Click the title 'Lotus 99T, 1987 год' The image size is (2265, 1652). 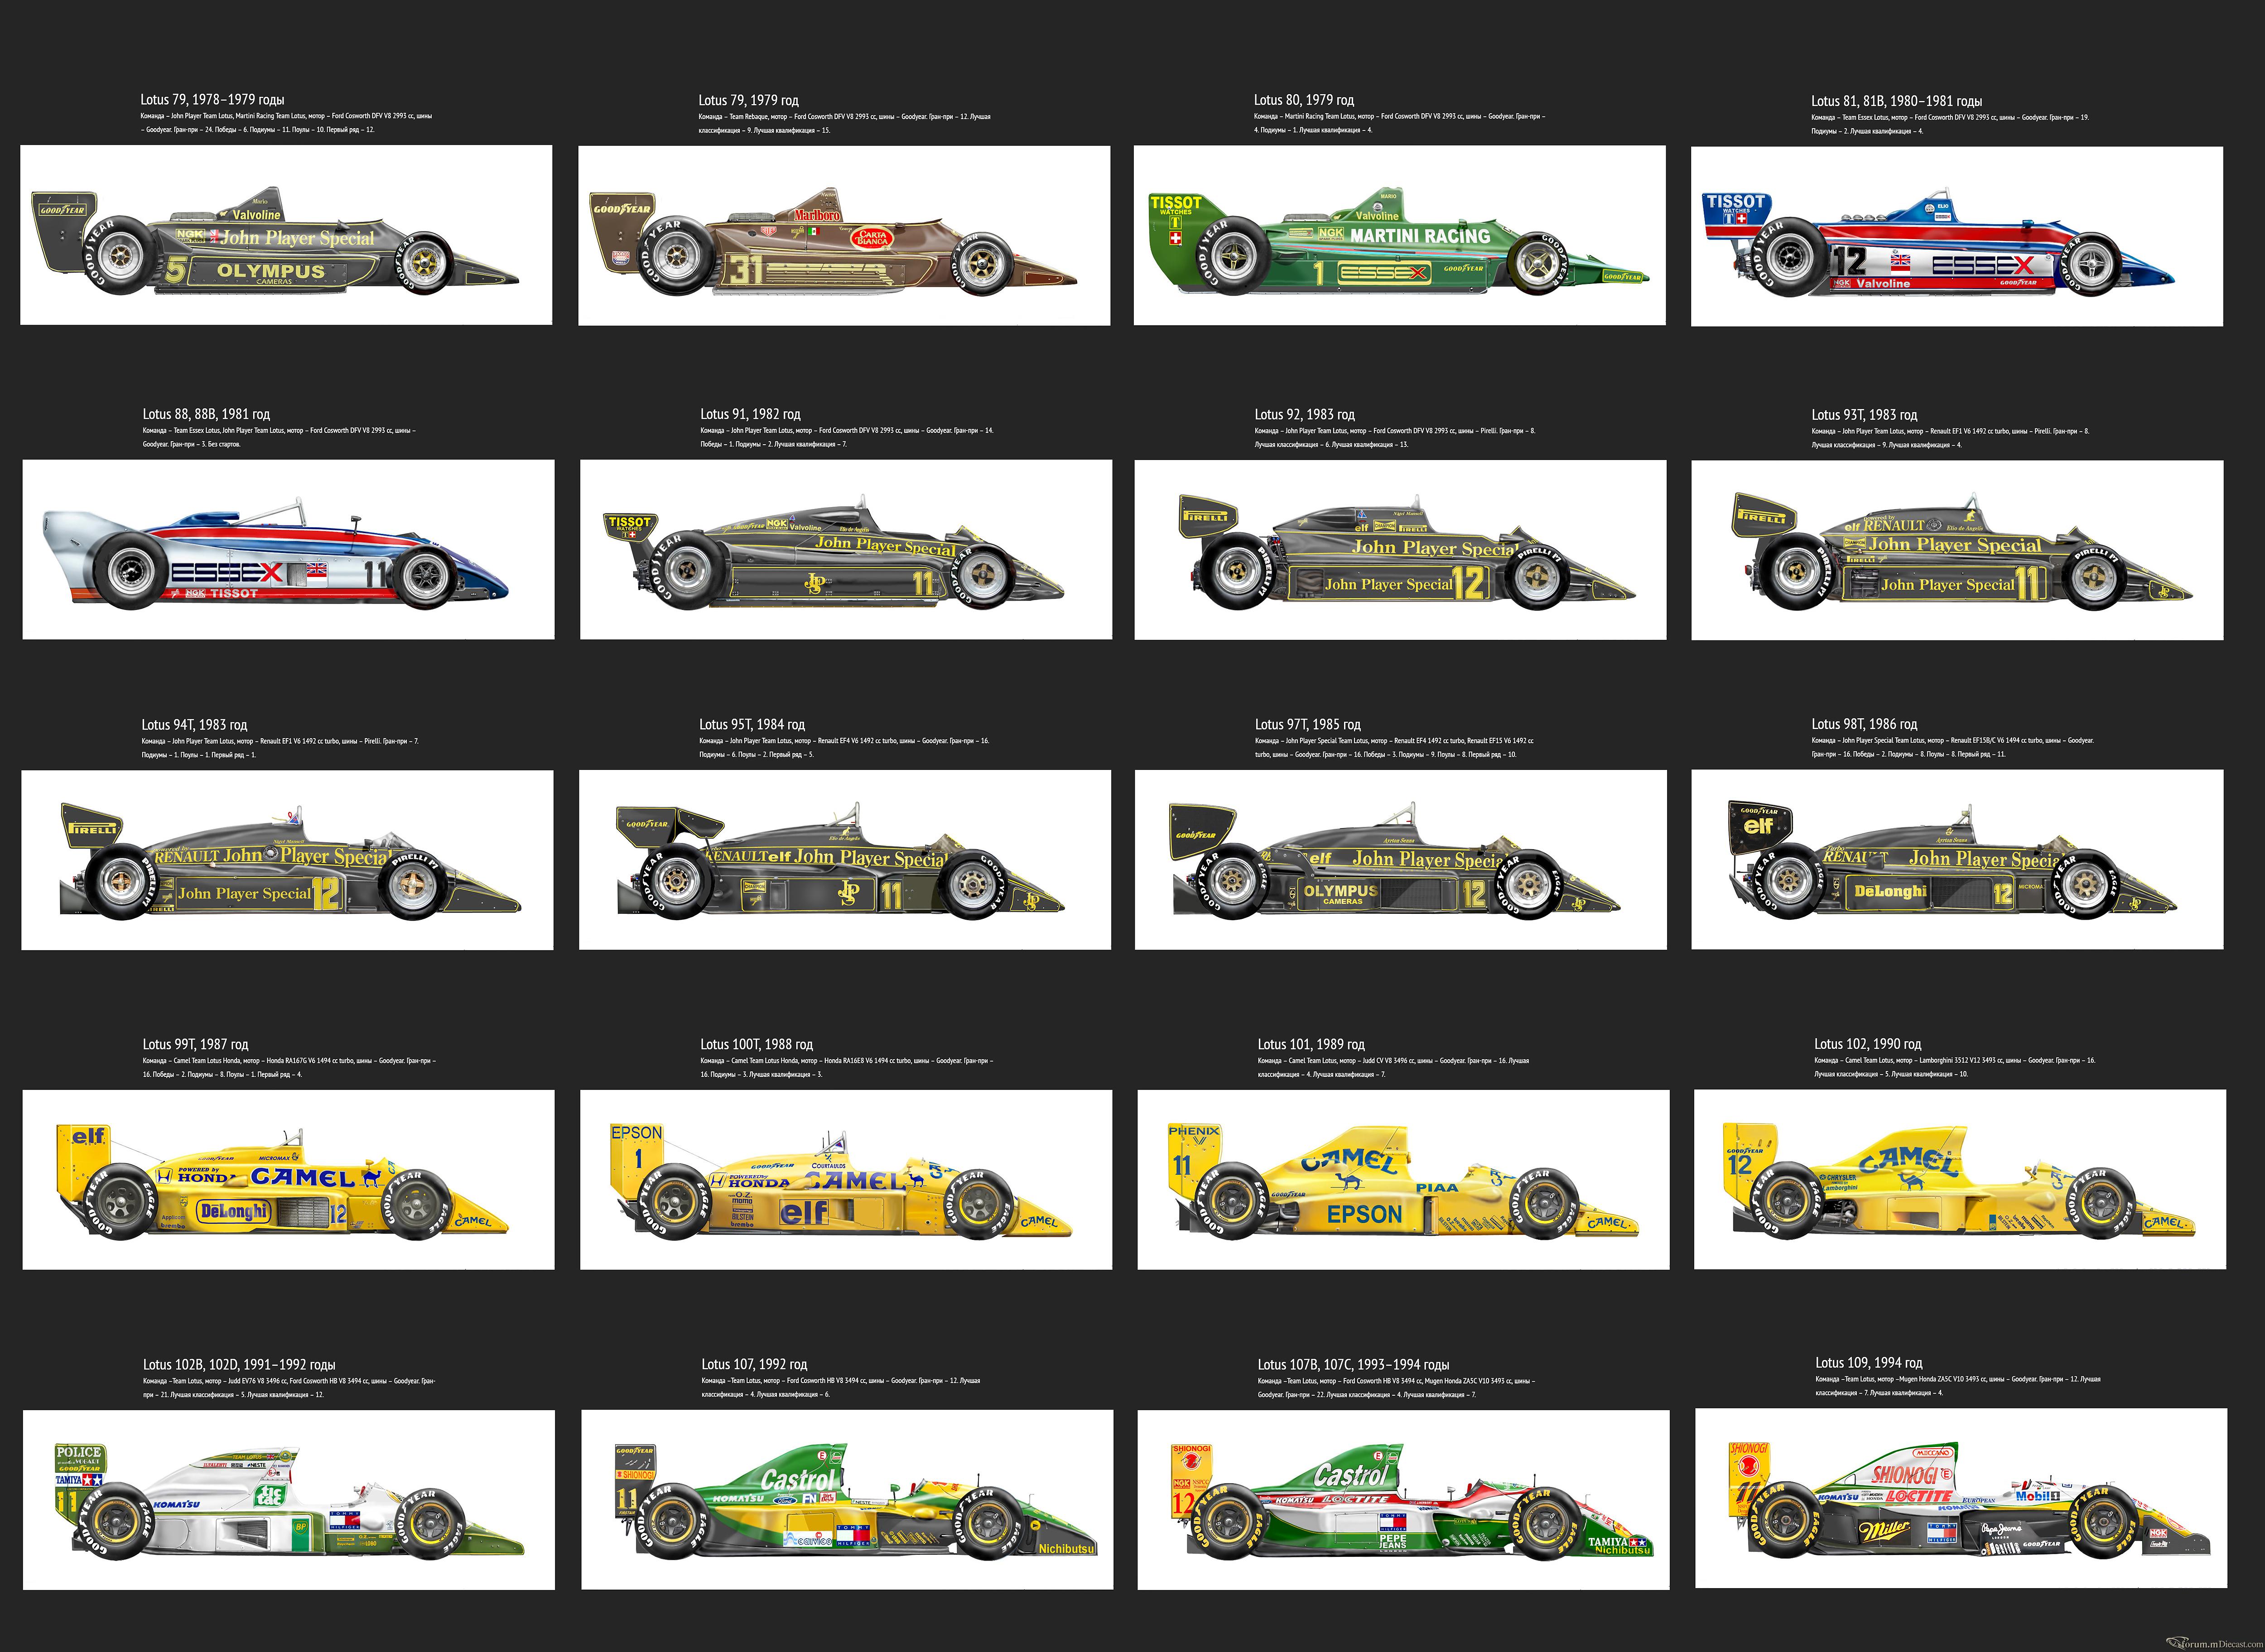tap(195, 1044)
